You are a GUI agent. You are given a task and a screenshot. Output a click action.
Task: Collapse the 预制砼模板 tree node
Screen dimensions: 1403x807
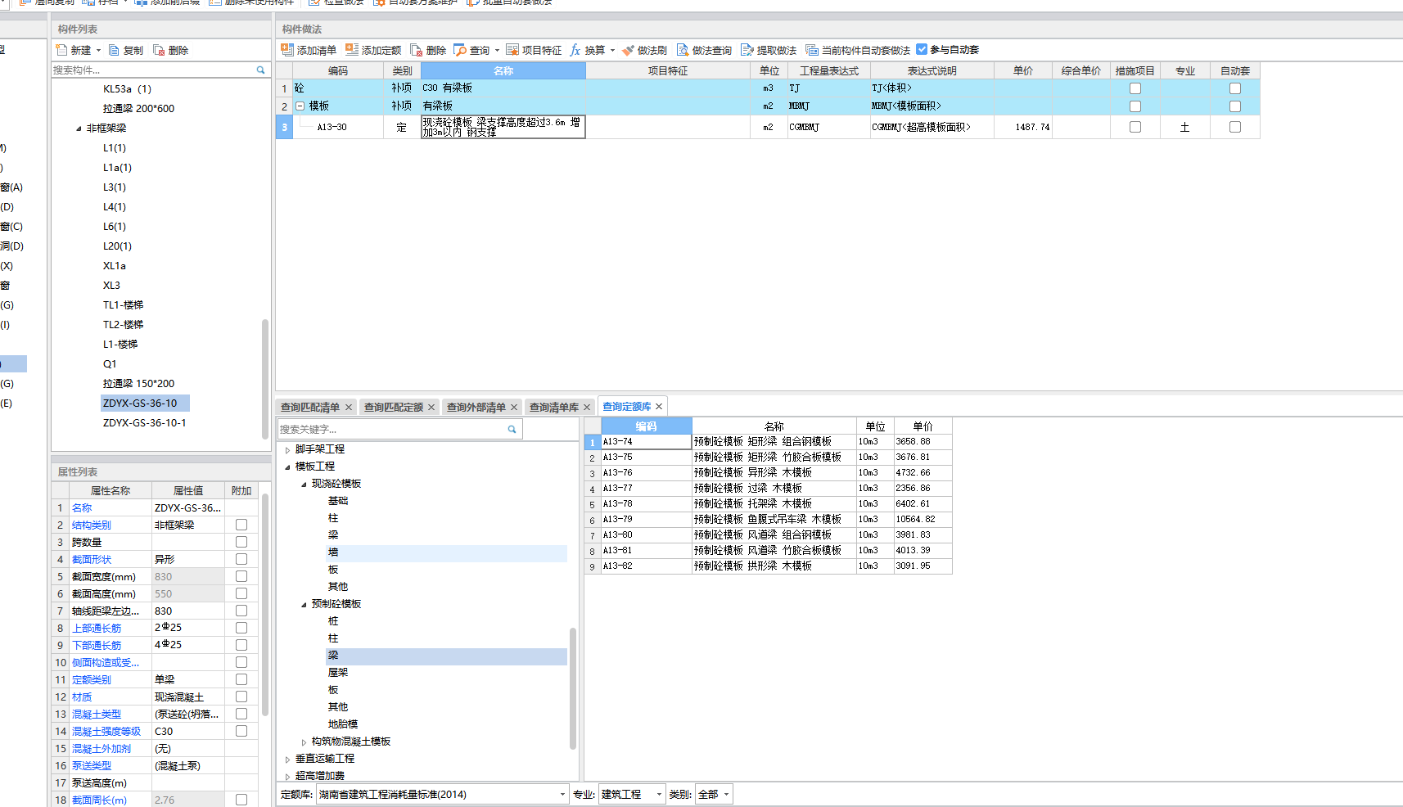304,604
